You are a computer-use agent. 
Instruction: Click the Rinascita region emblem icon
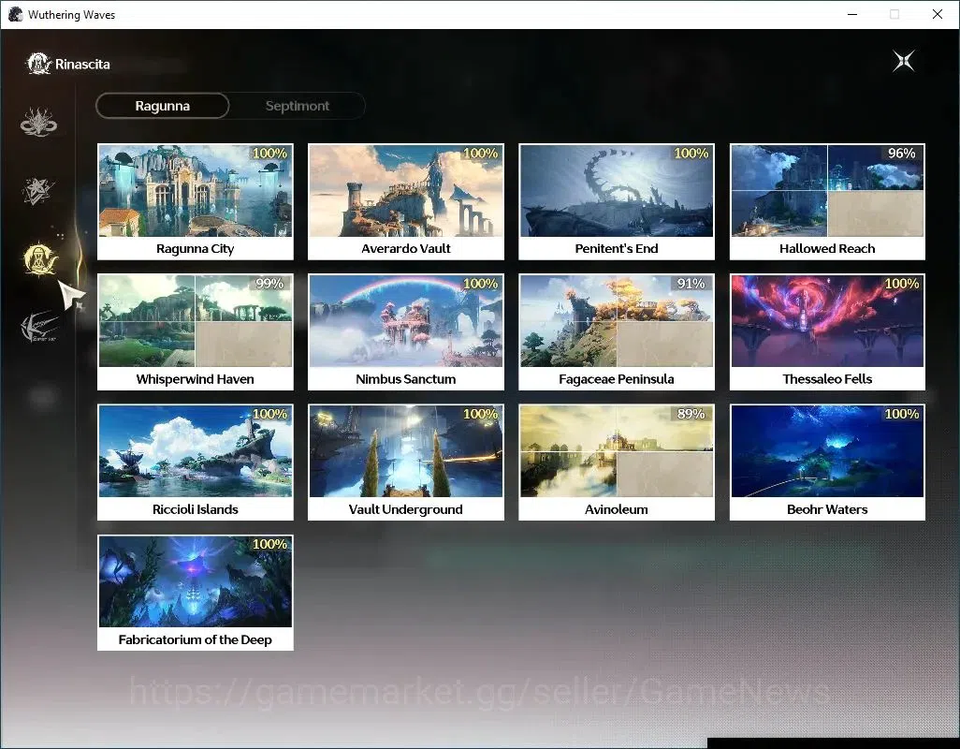pos(38,64)
